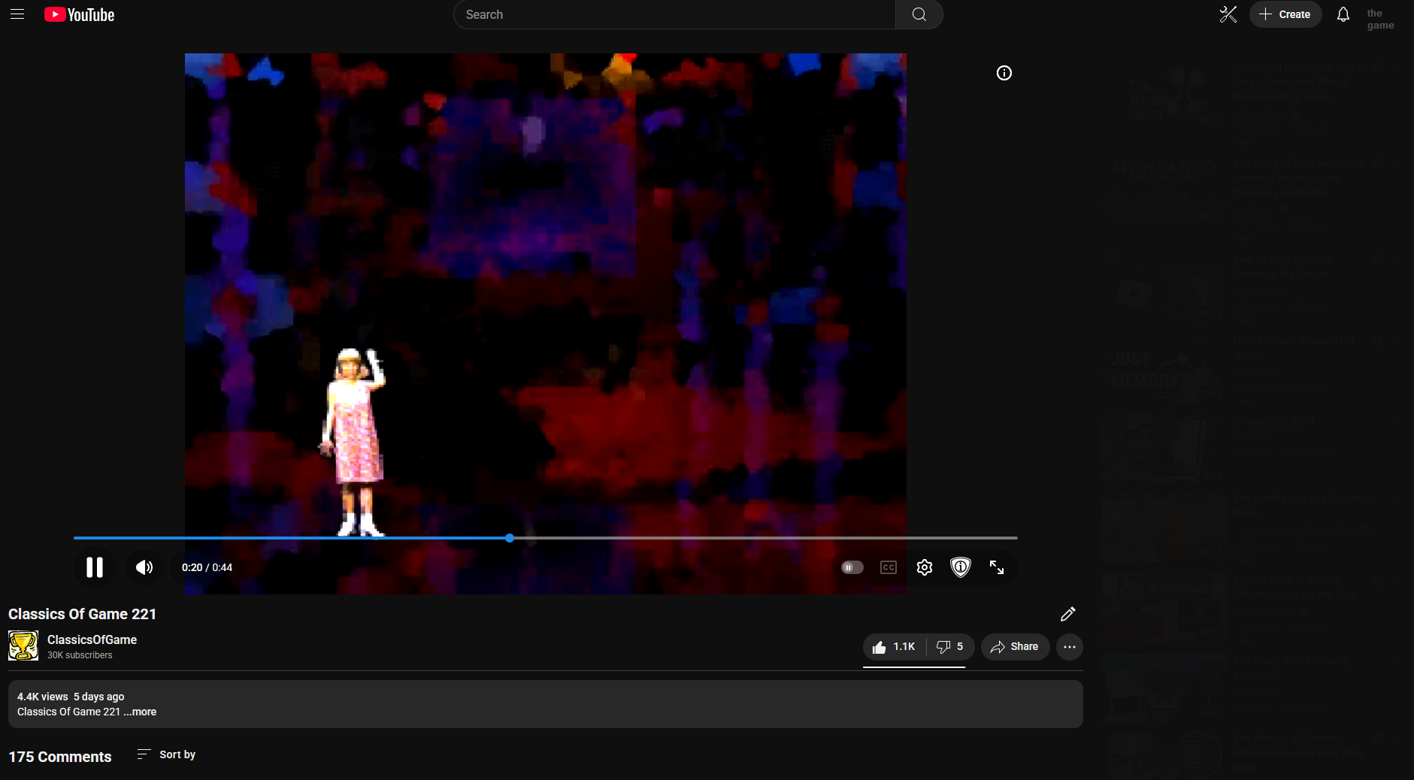The image size is (1414, 780).
Task: Click '4.4K views 5 days ago' text
Action: pyautogui.click(x=71, y=697)
